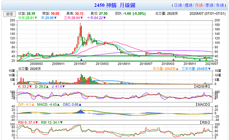Select 月線 monthly chart link

click(x=199, y=5)
